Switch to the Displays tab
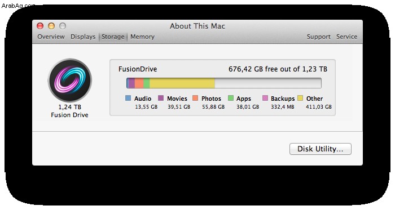 click(x=83, y=37)
